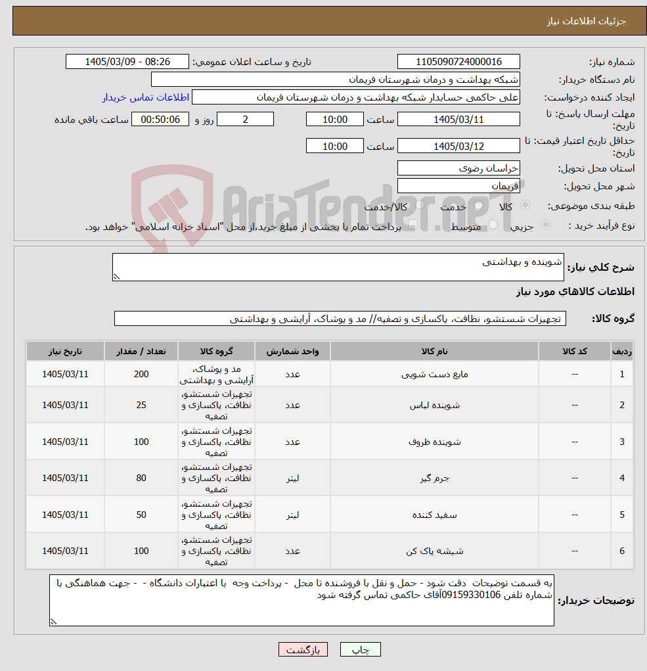Click the گروه کالا column header
The width and height of the screenshot is (647, 671).
[216, 352]
